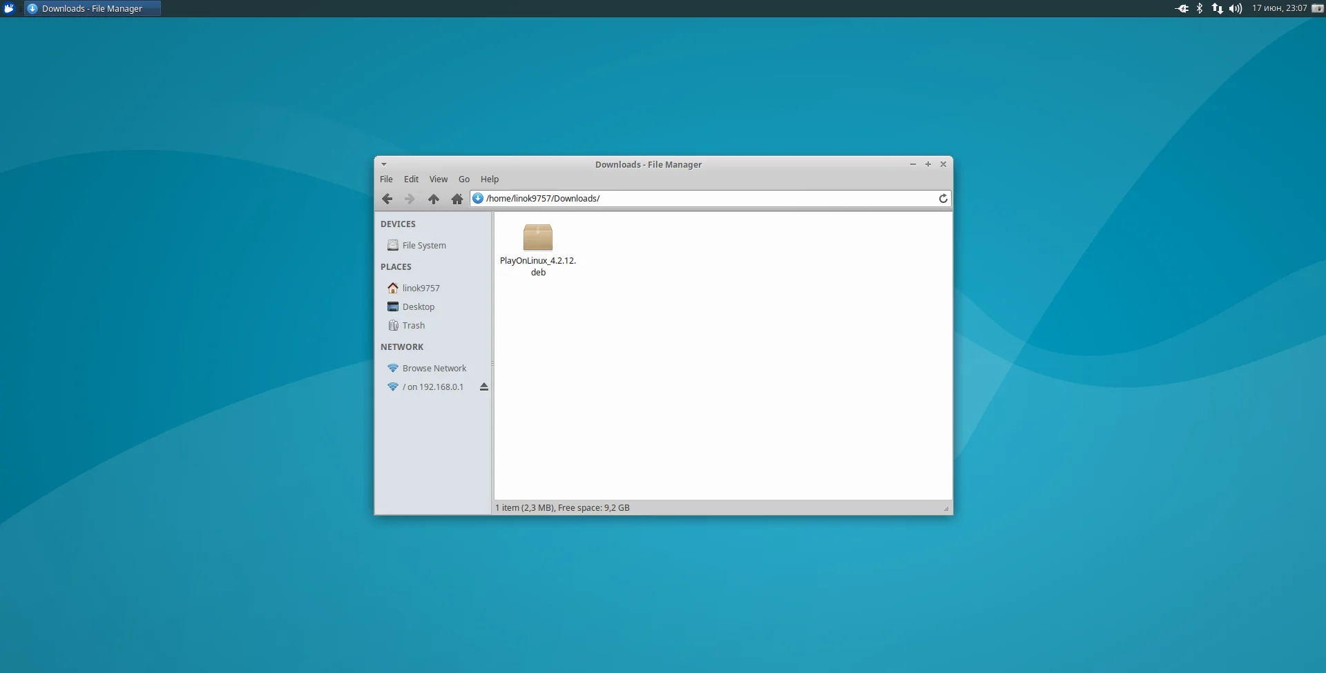Click the wifi icon beside / on 192.168.0.1
1326x673 pixels.
[x=393, y=387]
